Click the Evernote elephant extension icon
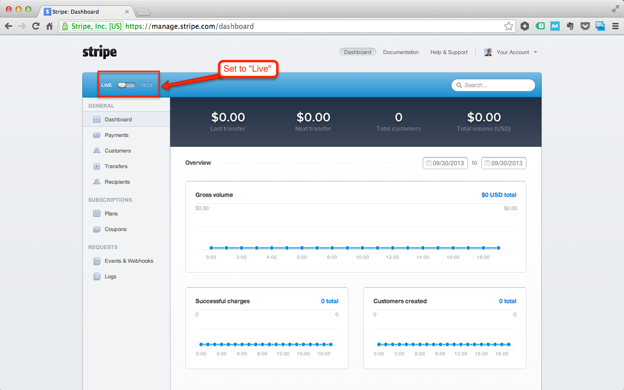Screen dimensions: 624x390 point(570,26)
